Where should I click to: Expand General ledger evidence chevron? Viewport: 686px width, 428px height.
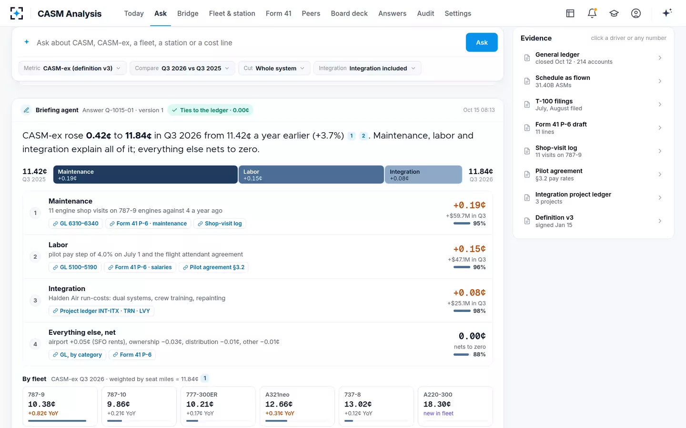coord(660,58)
